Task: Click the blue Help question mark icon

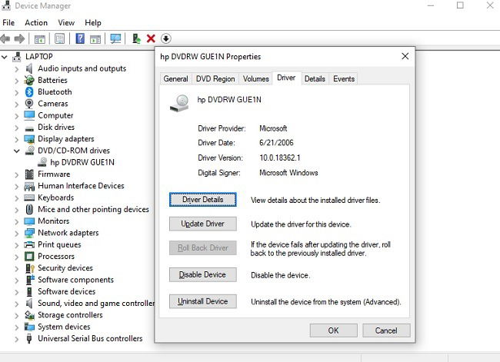Action: pyautogui.click(x=80, y=38)
